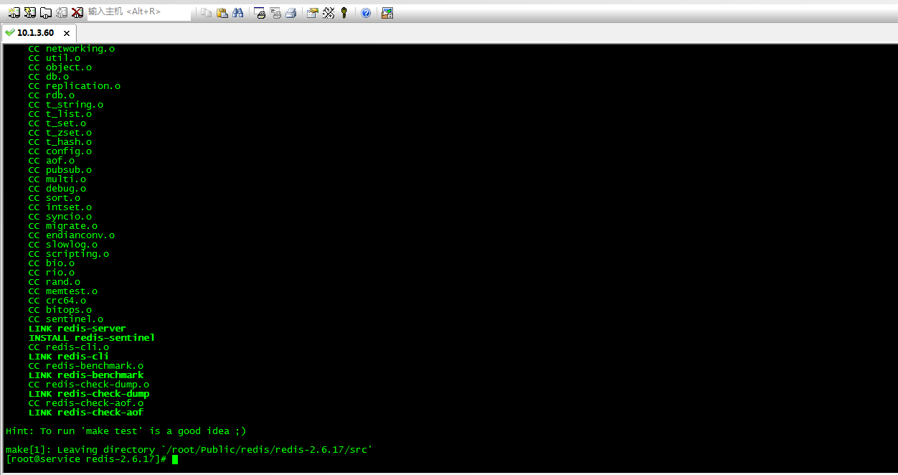Click the Copy toolbar icon

(207, 13)
